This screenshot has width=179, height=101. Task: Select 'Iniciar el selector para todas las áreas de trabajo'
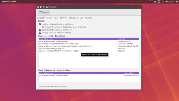click(x=89, y=44)
